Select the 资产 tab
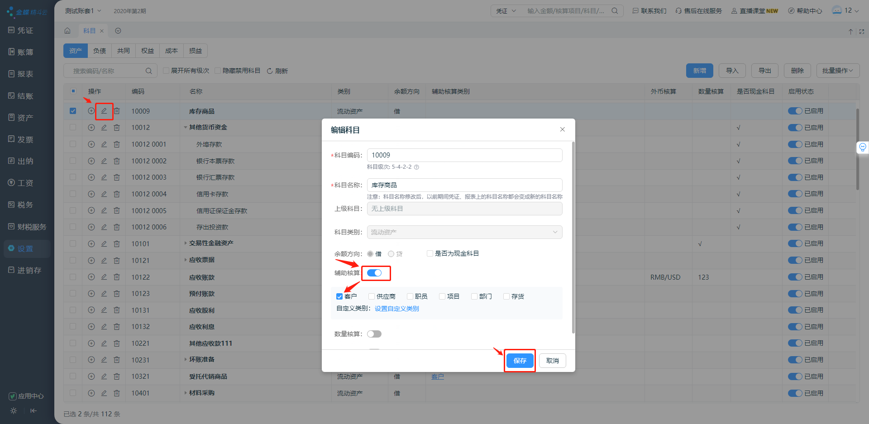The height and width of the screenshot is (424, 869). (x=76, y=51)
